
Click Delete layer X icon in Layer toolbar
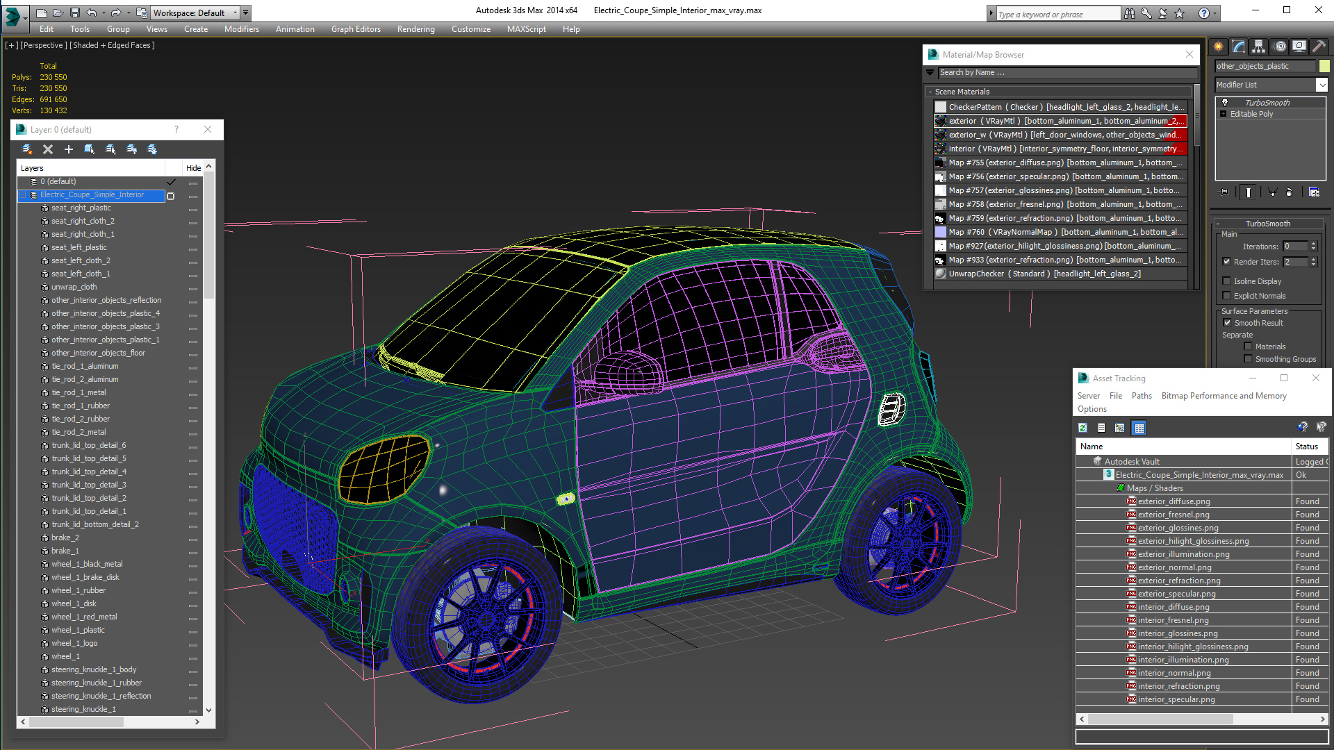(48, 149)
